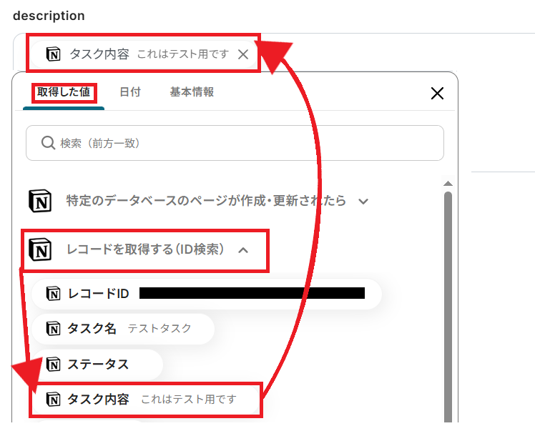Click the Notion icon on list タスク内容 row
The image size is (535, 426).
pyautogui.click(x=53, y=400)
